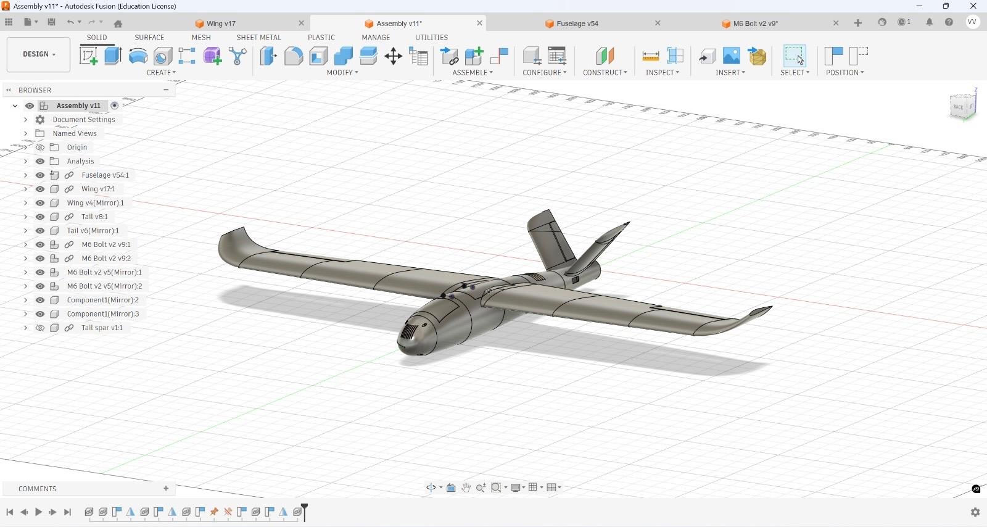Click the timeline end marker
987x527 pixels.
point(304,512)
